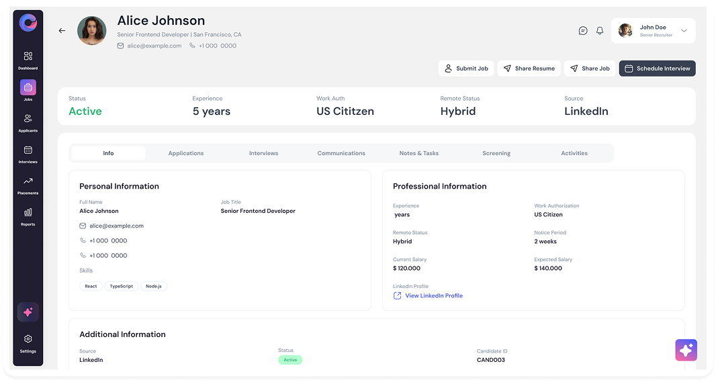Select the Jobs briefcase icon

click(28, 87)
